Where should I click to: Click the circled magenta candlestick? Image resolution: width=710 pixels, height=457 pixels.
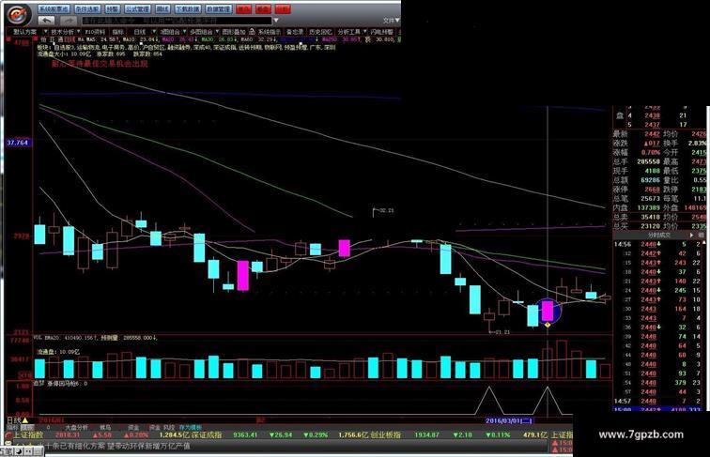click(548, 311)
